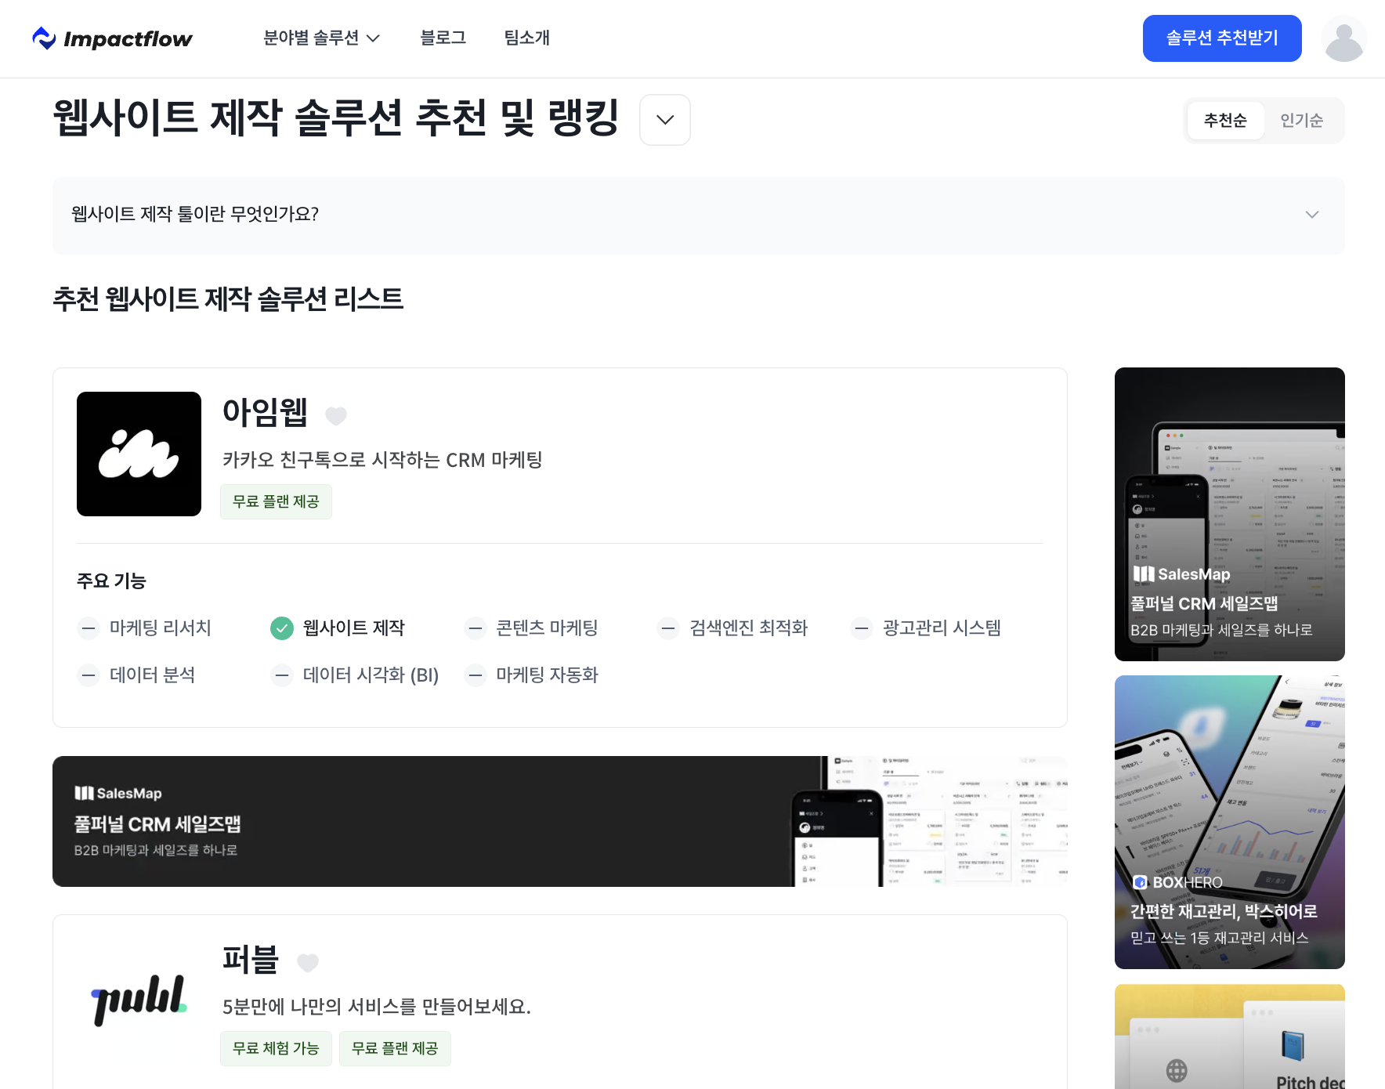Click the 카카오 친구톡으로 시작하는 CRM 마케팅 description
The height and width of the screenshot is (1089, 1385).
click(x=382, y=460)
